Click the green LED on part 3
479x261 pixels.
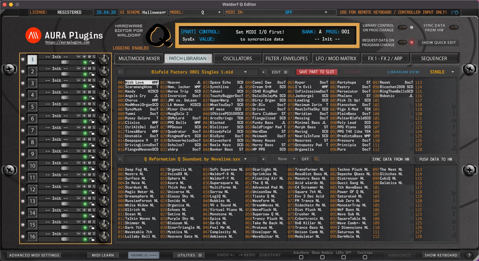click(x=85, y=86)
